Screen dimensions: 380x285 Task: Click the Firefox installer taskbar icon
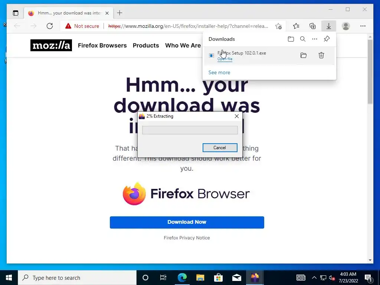tap(255, 278)
